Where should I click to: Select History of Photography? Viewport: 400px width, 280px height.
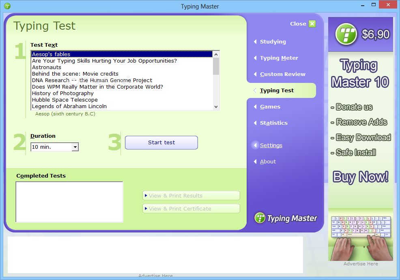click(122, 93)
